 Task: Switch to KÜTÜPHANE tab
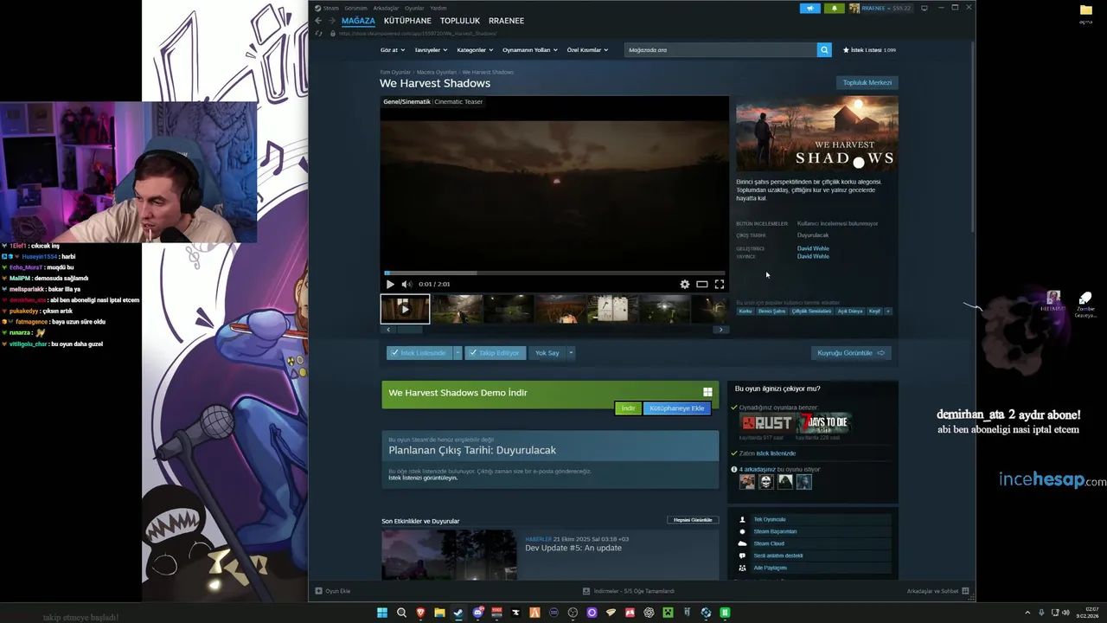point(407,21)
